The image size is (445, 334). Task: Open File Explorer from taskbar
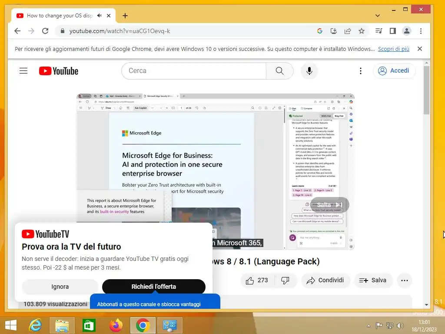62,325
